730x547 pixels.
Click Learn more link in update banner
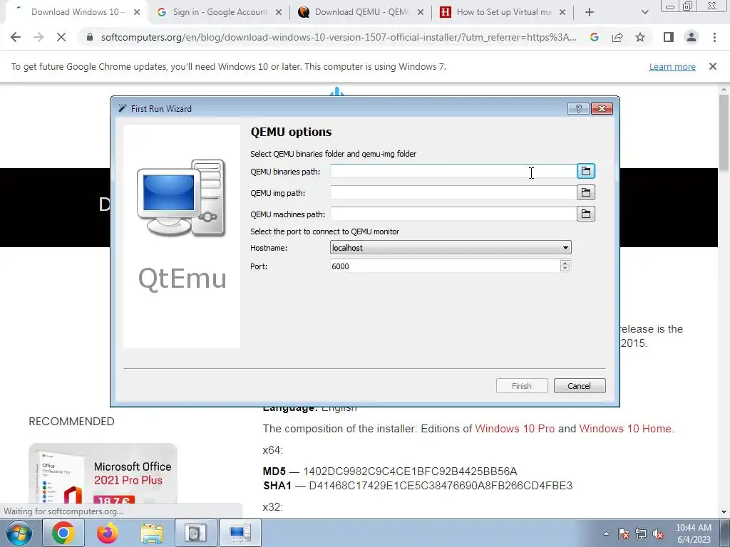click(x=672, y=66)
